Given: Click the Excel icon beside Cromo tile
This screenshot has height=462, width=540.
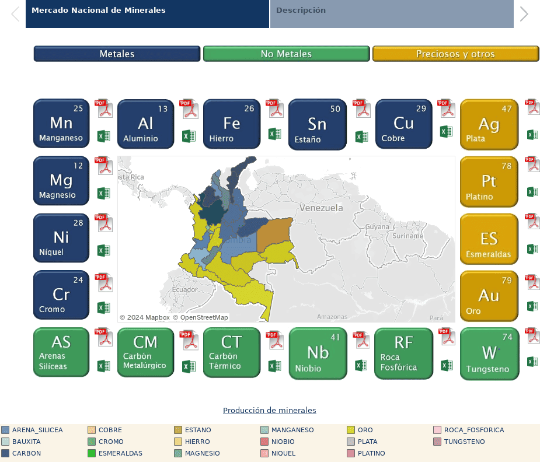Looking at the screenshot, I should coord(103,307).
